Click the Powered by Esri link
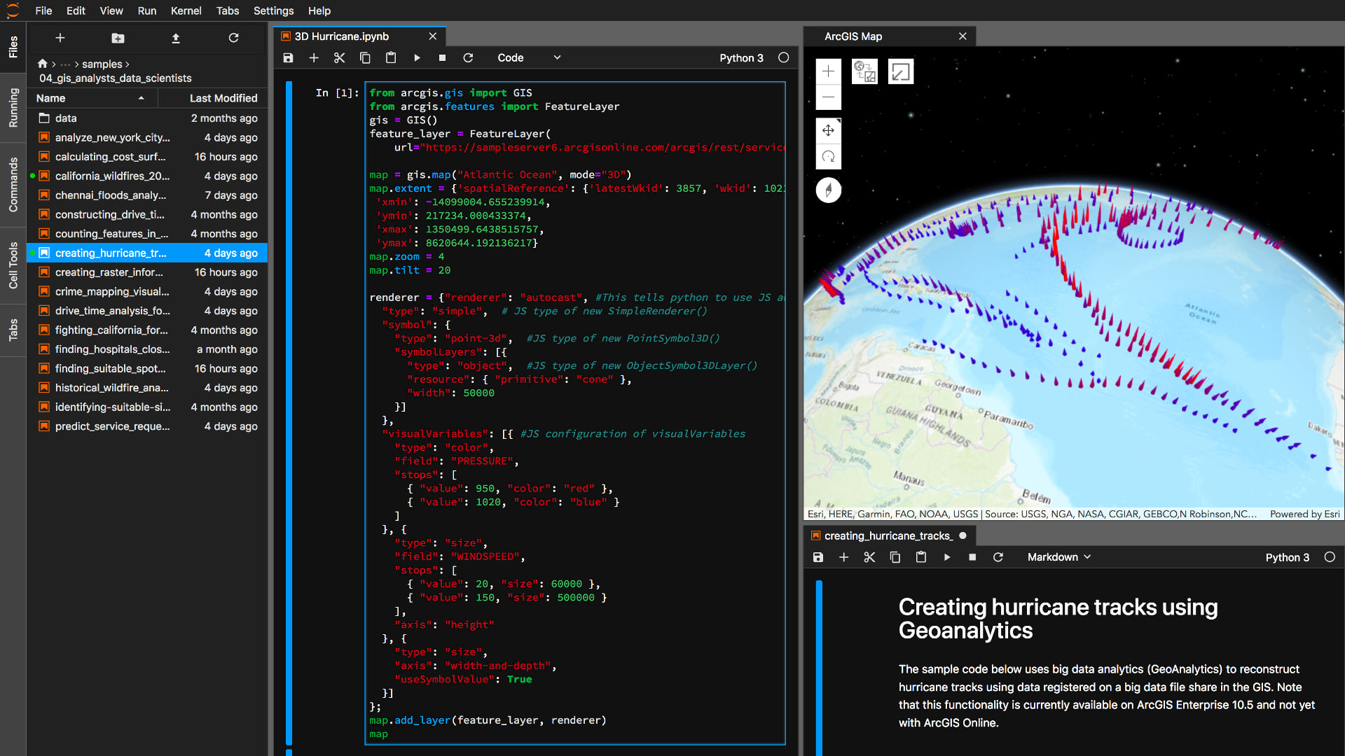This screenshot has width=1345, height=756. coord(1304,514)
